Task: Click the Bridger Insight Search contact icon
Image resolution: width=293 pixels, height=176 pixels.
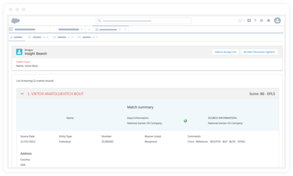Action: coord(19,52)
